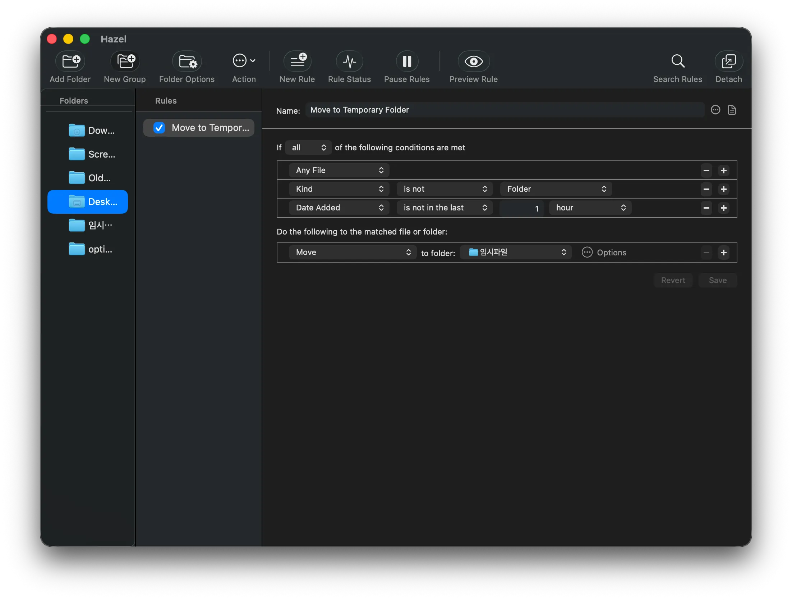Open the 'is not' operator dropdown

(x=445, y=189)
